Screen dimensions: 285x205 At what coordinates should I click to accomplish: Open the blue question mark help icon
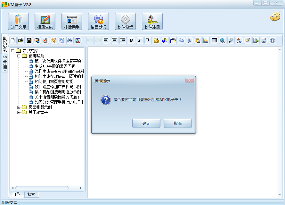coord(273,40)
